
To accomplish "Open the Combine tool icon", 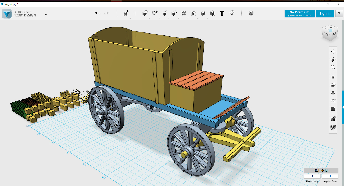I will click(x=203, y=13).
